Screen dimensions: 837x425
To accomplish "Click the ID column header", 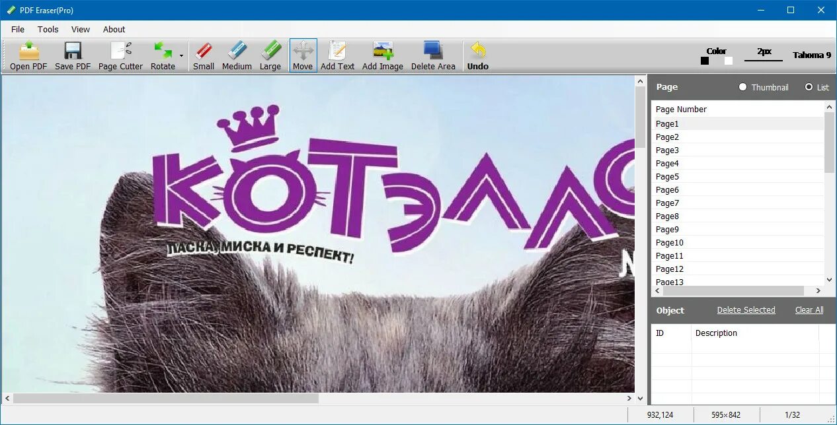I will [672, 333].
